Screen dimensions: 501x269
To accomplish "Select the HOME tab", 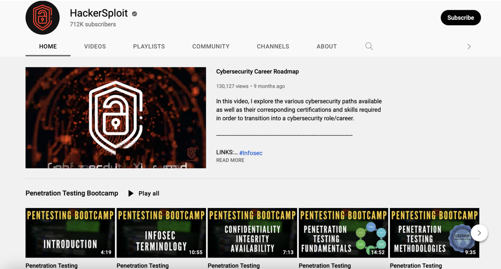I will pos(48,46).
